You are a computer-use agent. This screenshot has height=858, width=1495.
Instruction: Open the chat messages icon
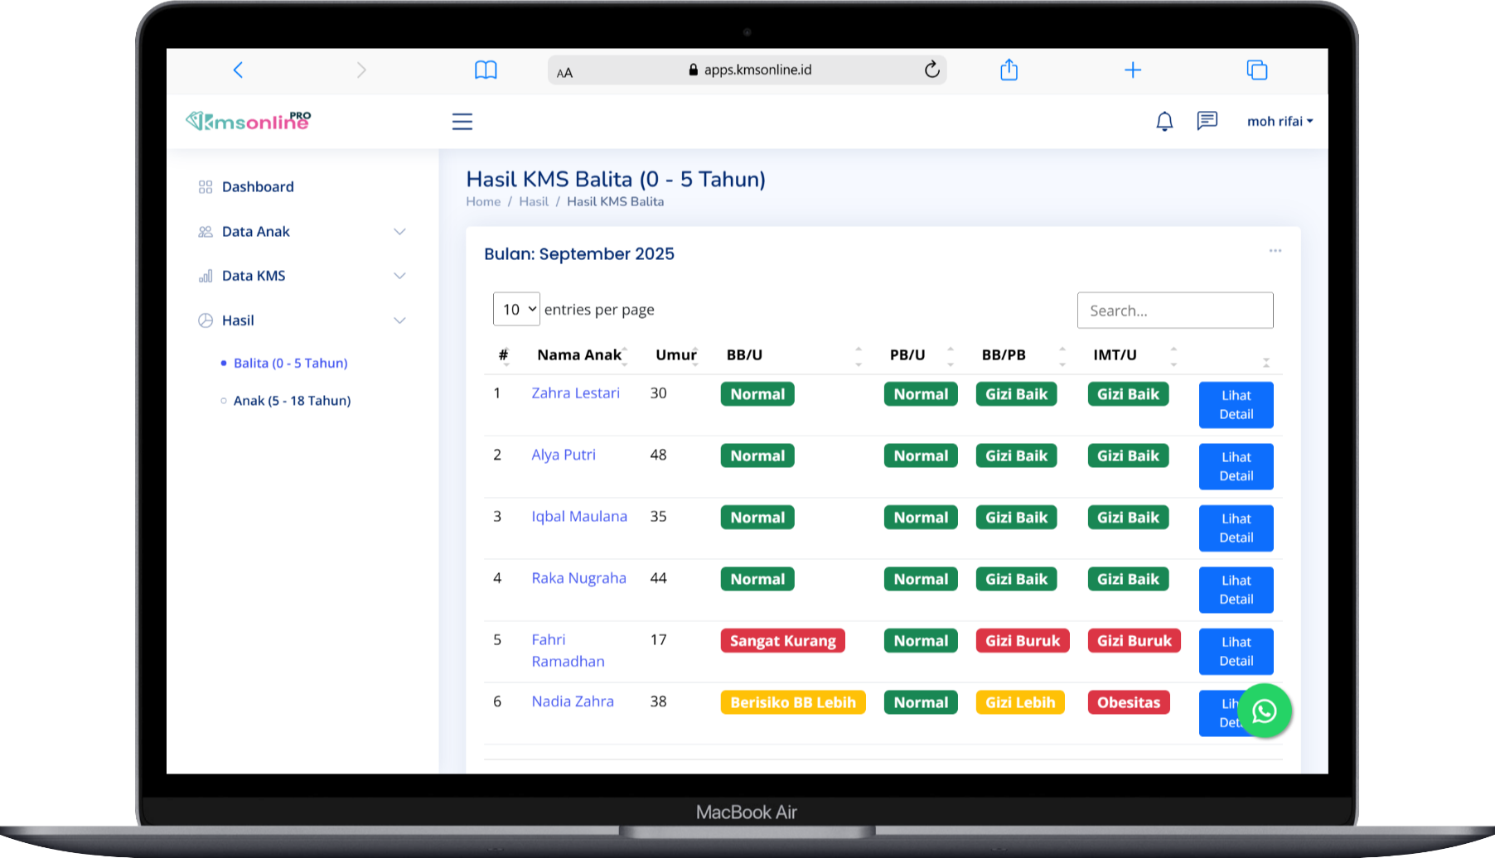click(1207, 122)
